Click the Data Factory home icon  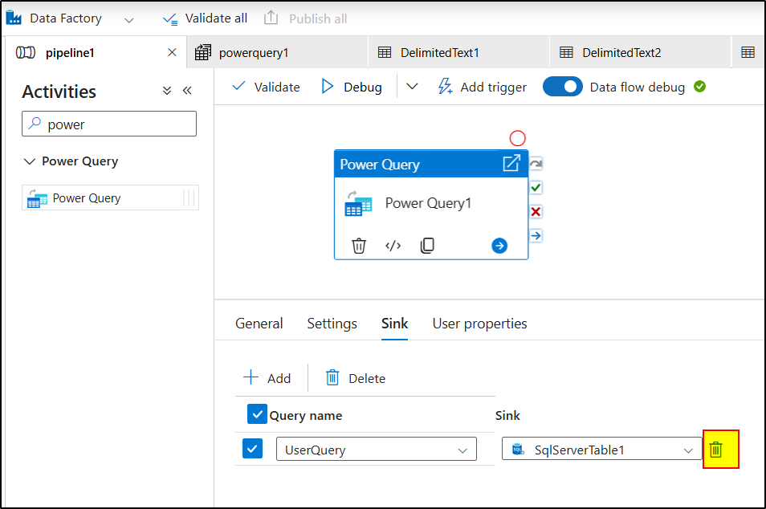click(14, 17)
